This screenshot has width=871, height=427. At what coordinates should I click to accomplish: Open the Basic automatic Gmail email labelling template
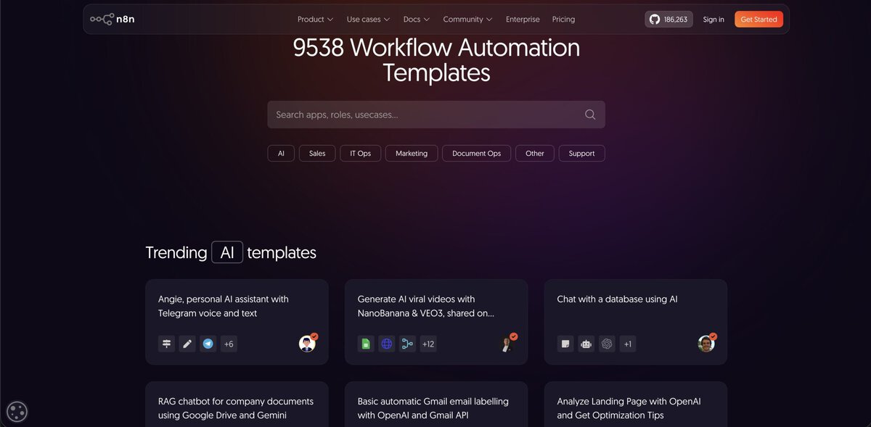436,405
